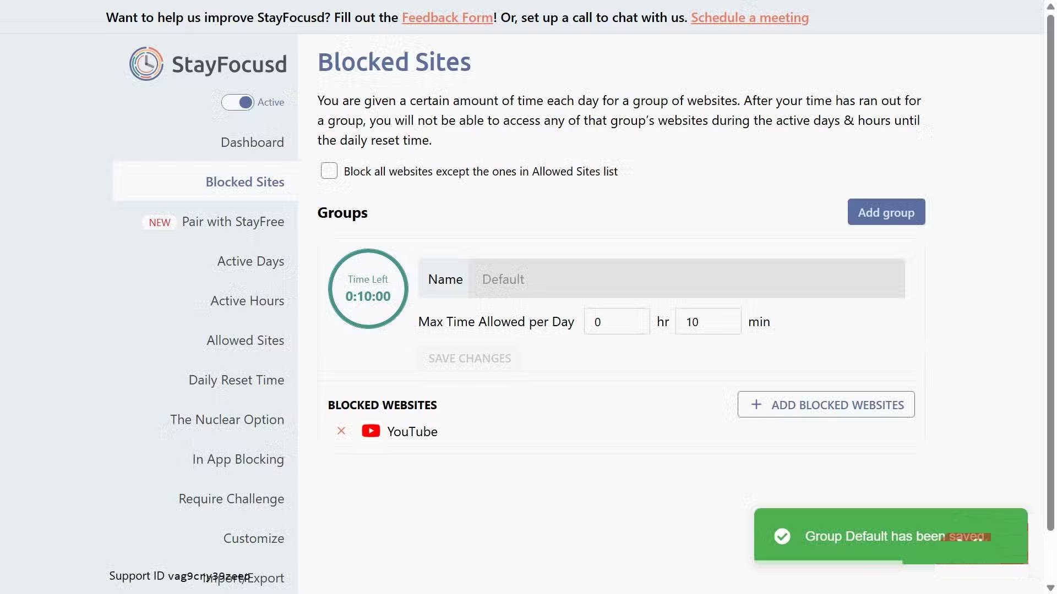Open The Nuclear Option section
This screenshot has height=594, width=1057.
point(227,420)
